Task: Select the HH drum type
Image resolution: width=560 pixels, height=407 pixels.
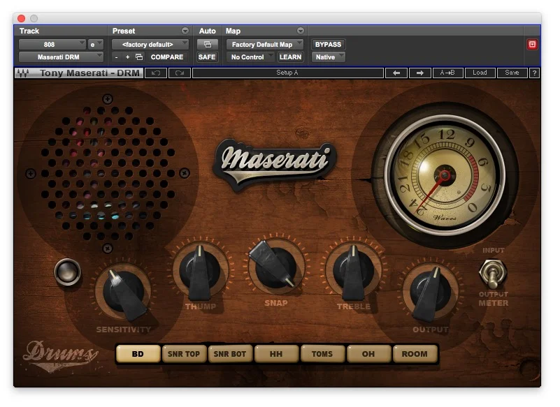Action: point(276,354)
